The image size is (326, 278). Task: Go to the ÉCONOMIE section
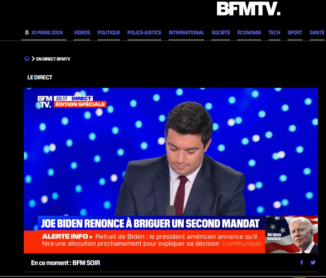click(249, 33)
